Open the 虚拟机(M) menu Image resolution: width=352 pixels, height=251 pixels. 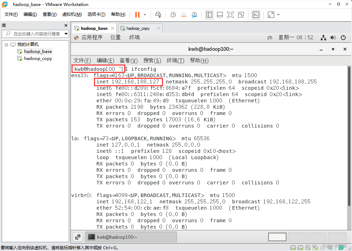(72, 14)
